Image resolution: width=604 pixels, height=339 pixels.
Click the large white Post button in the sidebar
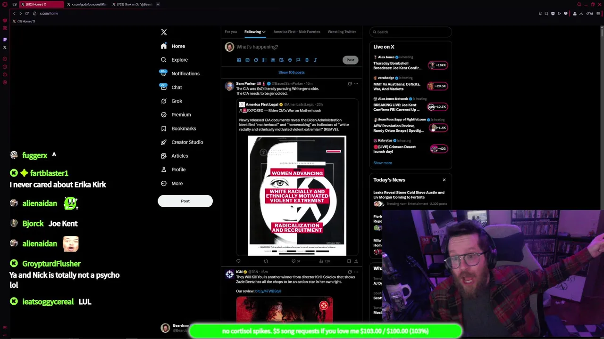coord(185,201)
